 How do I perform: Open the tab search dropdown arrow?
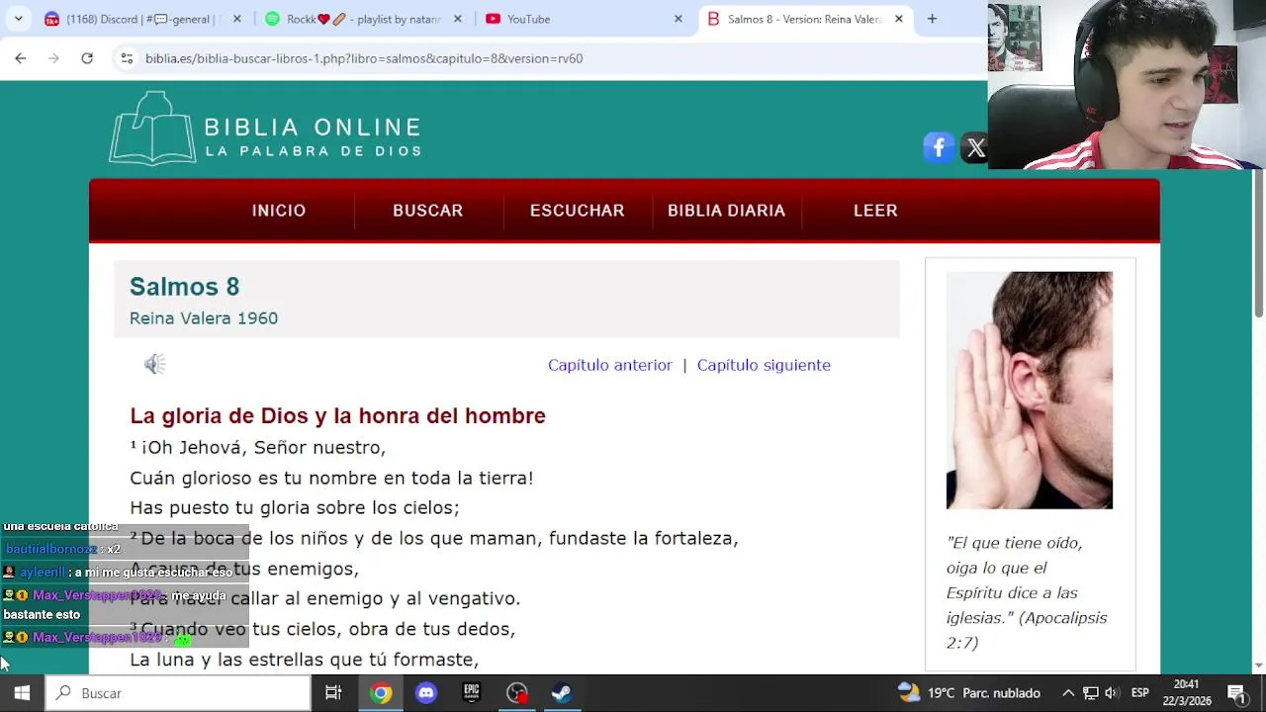point(18,19)
